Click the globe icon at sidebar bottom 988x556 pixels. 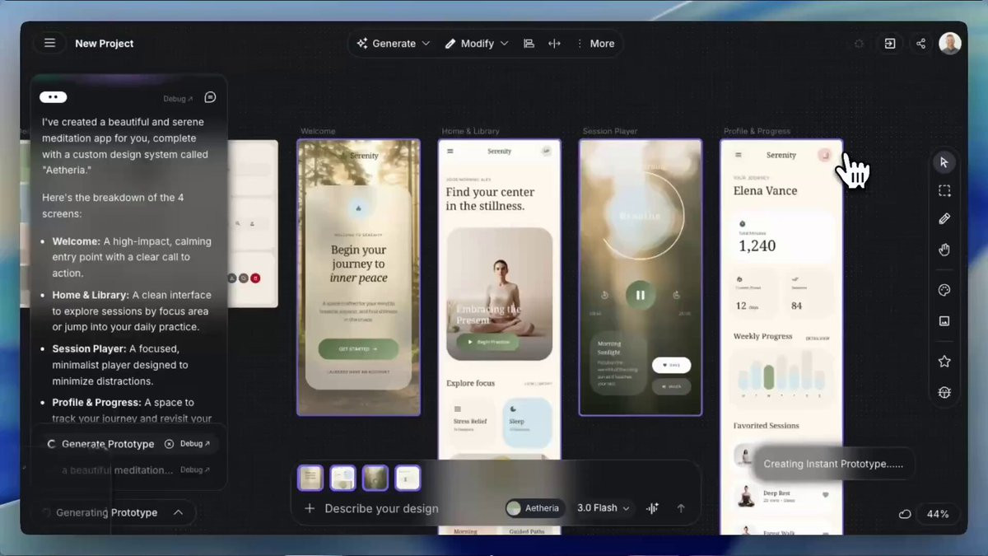click(x=944, y=392)
